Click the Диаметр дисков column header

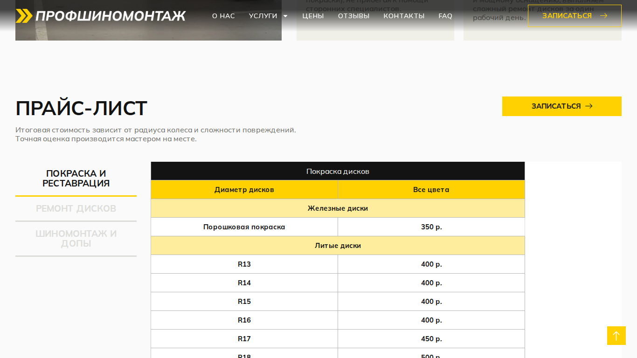pyautogui.click(x=244, y=190)
